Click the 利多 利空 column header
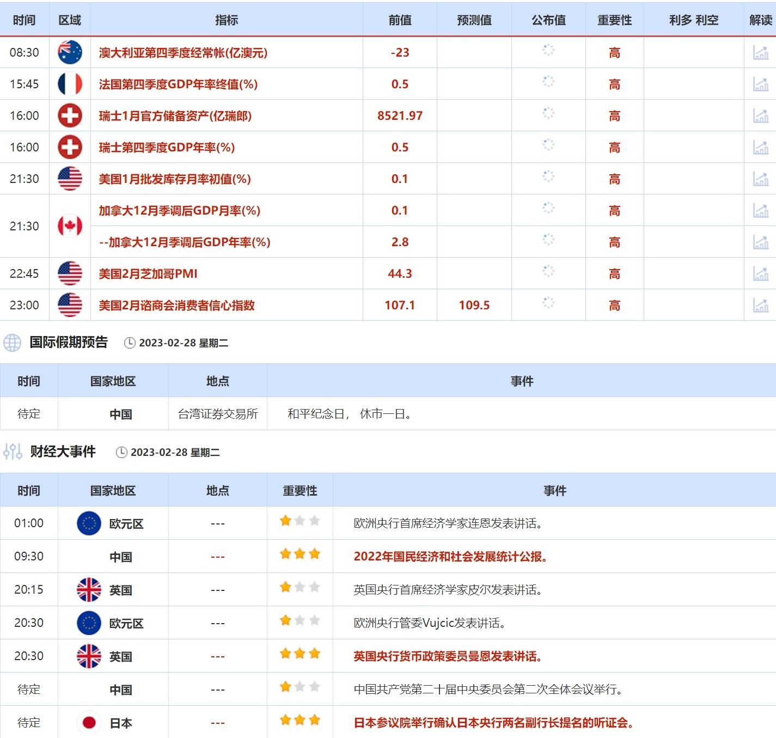Viewport: 776px width, 738px height. pos(693,20)
